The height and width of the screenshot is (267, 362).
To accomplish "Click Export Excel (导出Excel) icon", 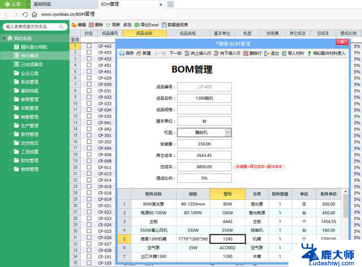I will (x=137, y=25).
